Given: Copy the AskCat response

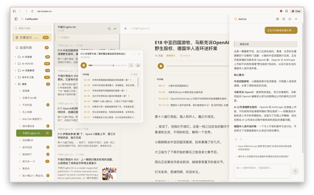Looking at the screenshot, I should coord(236,139).
